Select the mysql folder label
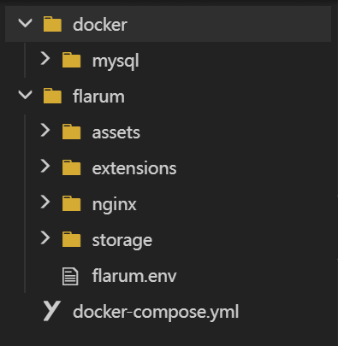Viewport: 338px width, 346px height. 116,61
